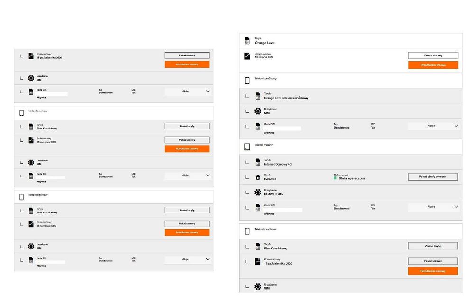Select the Orange Love Telefon komórkowy tariff icon
This screenshot has width=474, height=304.
coord(258,96)
